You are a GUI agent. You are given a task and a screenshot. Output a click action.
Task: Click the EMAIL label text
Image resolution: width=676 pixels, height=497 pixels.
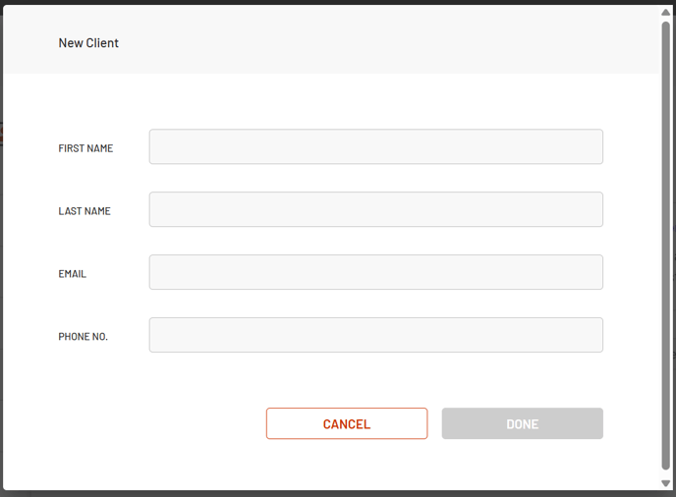tap(73, 274)
